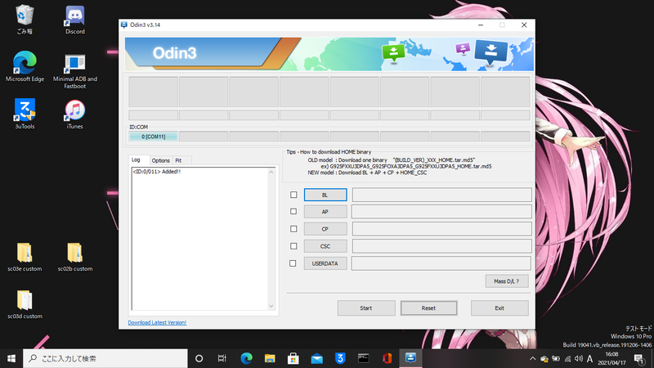Click the AP file button
The image size is (654, 368).
(x=325, y=212)
